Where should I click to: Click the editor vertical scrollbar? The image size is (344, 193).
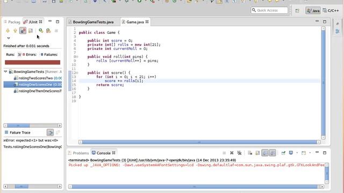pyautogui.click(x=324, y=83)
